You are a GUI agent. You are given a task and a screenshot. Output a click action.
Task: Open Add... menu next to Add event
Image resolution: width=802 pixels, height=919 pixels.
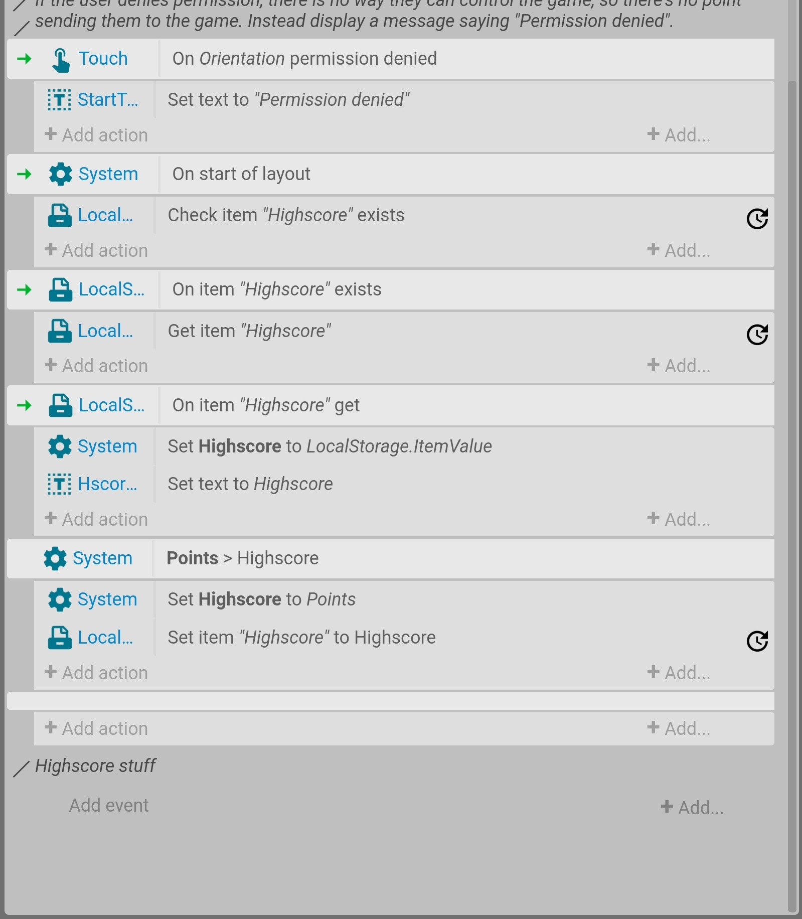692,807
